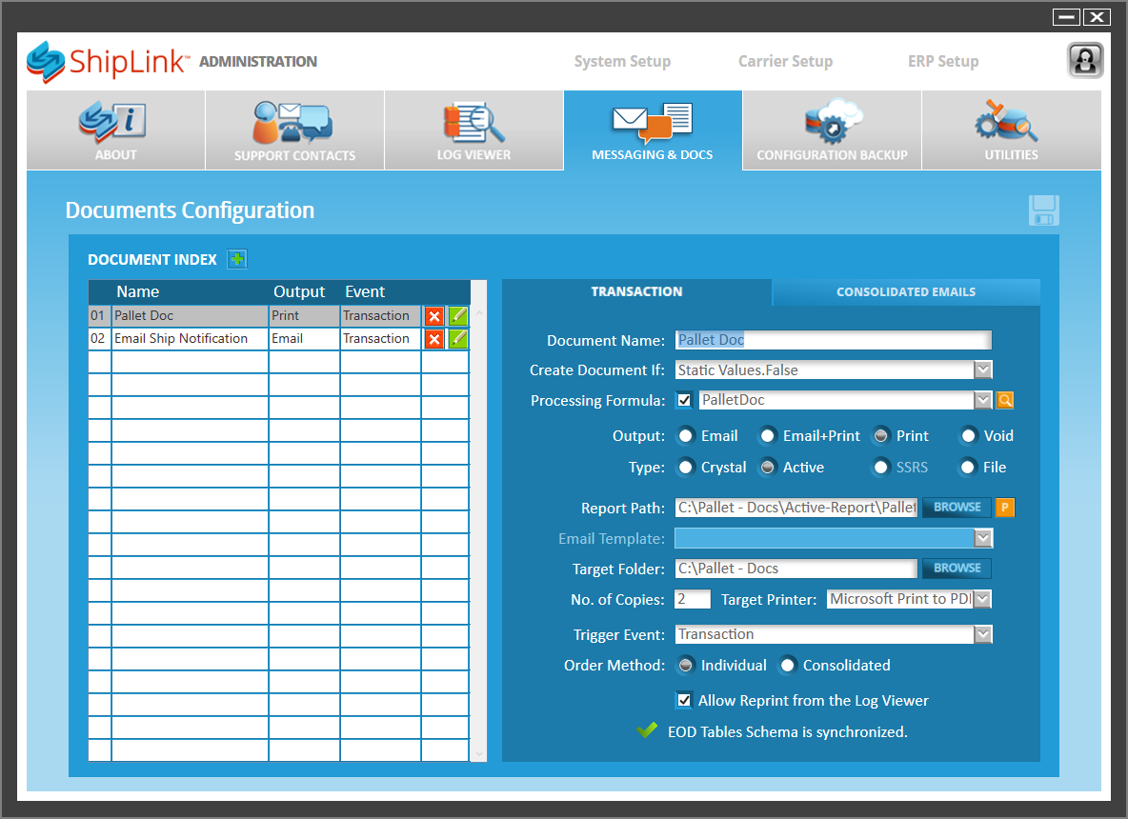Click the user profile lock icon
Image resolution: width=1128 pixels, height=819 pixels.
(1085, 60)
